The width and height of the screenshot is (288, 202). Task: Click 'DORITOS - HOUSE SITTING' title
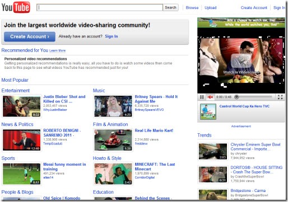pyautogui.click(x=257, y=170)
